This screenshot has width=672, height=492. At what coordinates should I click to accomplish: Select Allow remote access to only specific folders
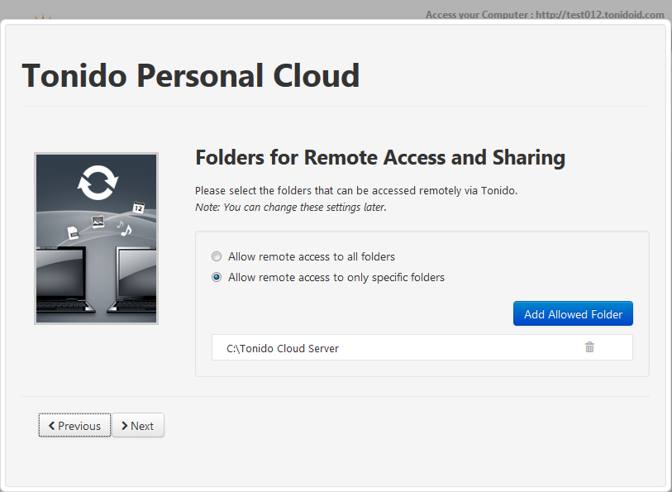pyautogui.click(x=217, y=277)
